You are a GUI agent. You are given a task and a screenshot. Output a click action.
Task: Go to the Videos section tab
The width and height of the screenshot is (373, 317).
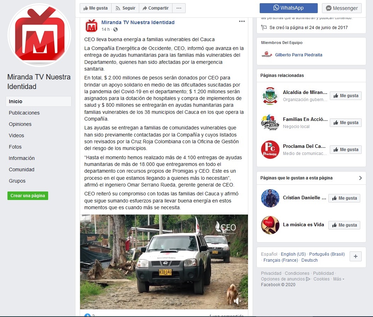tap(16, 135)
